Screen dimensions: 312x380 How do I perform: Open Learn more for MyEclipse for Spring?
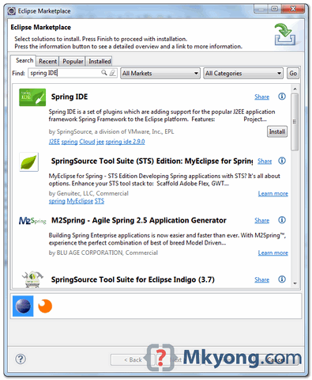pos(273,194)
